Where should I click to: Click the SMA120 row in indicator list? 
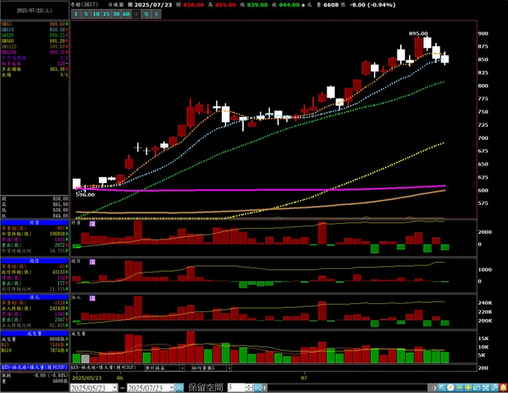[34, 46]
